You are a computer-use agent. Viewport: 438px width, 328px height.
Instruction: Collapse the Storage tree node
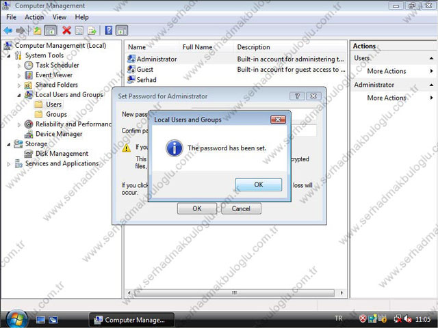(x=9, y=144)
